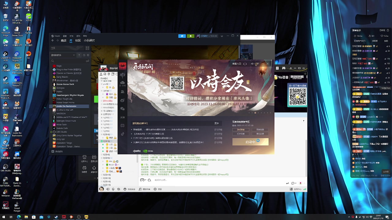Click the Steam library search field
The image size is (392, 220).
(67, 61)
